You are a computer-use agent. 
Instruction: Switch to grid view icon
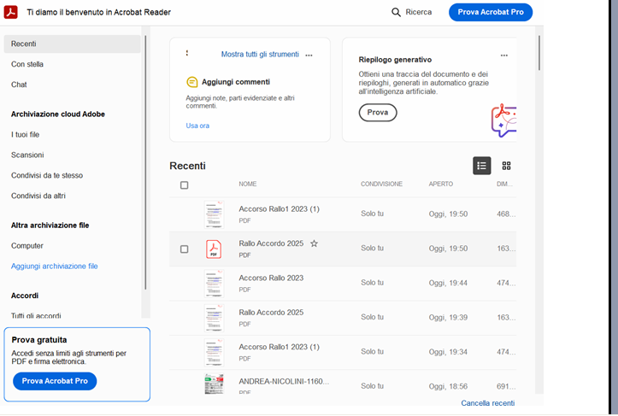click(507, 166)
